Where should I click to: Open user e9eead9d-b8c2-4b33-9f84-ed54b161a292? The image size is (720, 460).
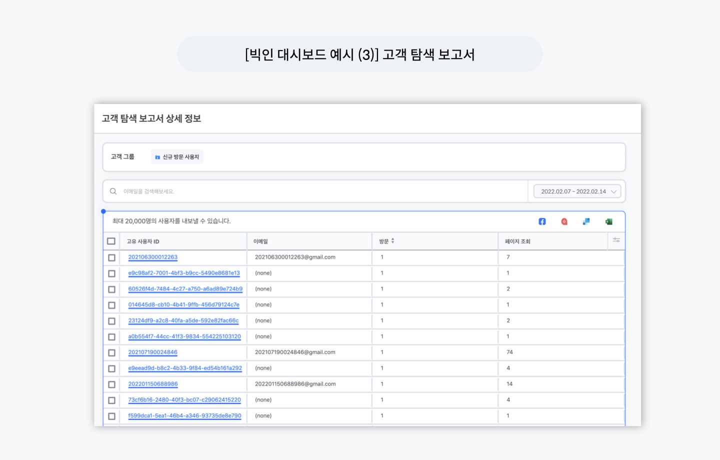185,368
